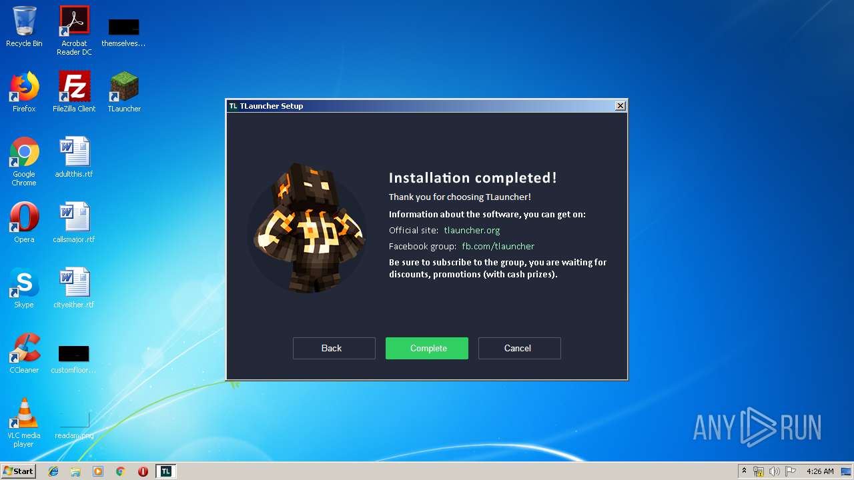Image resolution: width=854 pixels, height=480 pixels.
Task: Open the Acrobat Reader DC shortcut
Action: click(74, 30)
